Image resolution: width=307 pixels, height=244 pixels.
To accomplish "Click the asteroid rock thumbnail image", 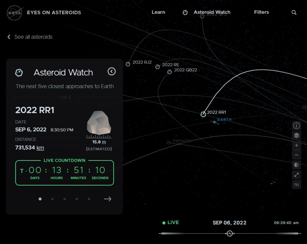I will click(99, 123).
